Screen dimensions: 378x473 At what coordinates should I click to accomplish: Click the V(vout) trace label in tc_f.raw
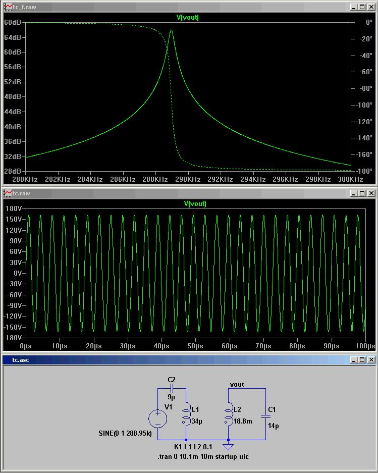[187, 17]
